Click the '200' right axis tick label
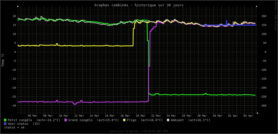Viewport: 278px width, 134px height. click(x=264, y=16)
